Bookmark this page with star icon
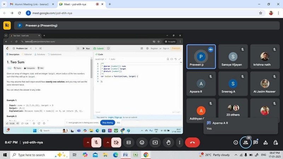283x159 pixels. tap(260, 13)
